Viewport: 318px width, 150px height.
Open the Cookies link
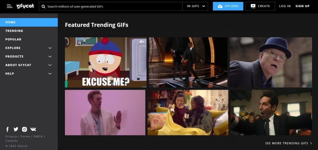[x=11, y=141]
